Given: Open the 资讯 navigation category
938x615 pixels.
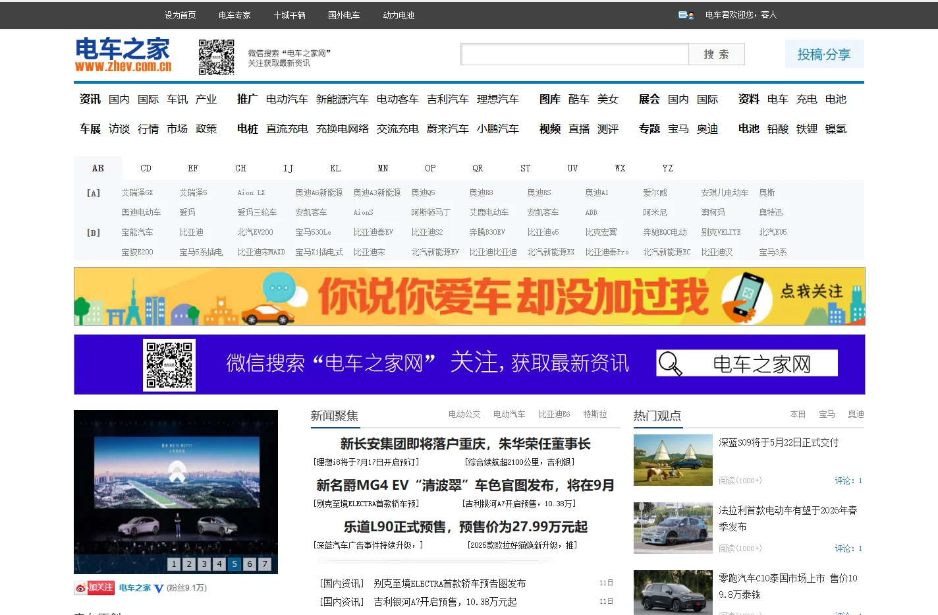Looking at the screenshot, I should click(90, 99).
